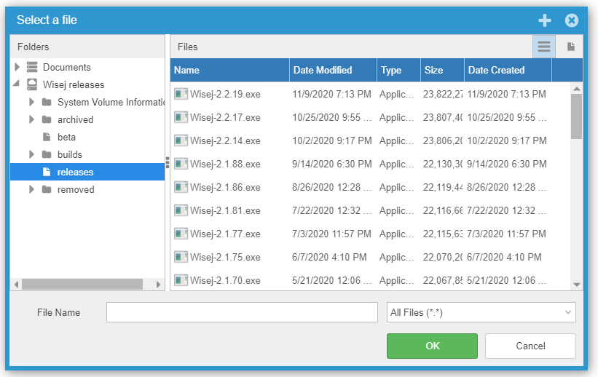Select file name Wisej-2.1.75.exe
The width and height of the screenshot is (598, 377).
225,257
